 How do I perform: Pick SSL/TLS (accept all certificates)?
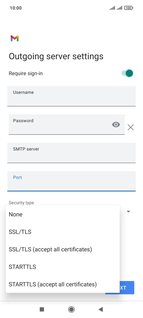click(x=63, y=249)
